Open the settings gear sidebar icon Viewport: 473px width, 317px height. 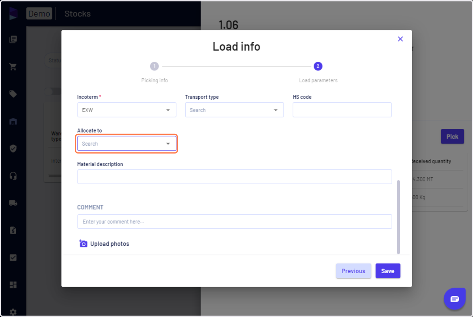coord(13,312)
